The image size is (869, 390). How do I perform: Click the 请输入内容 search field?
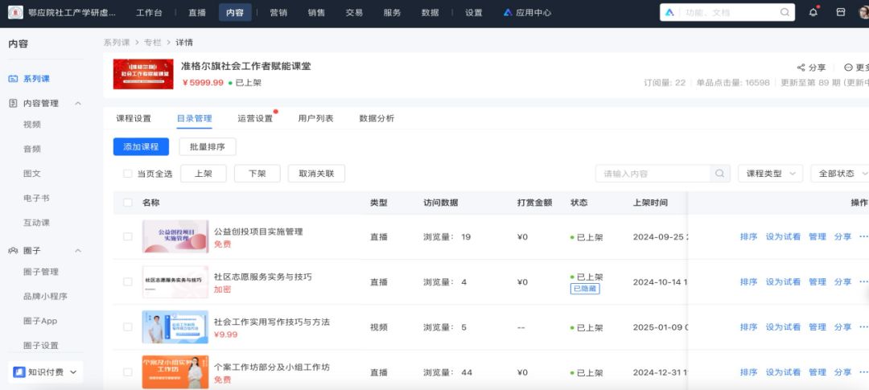point(652,174)
